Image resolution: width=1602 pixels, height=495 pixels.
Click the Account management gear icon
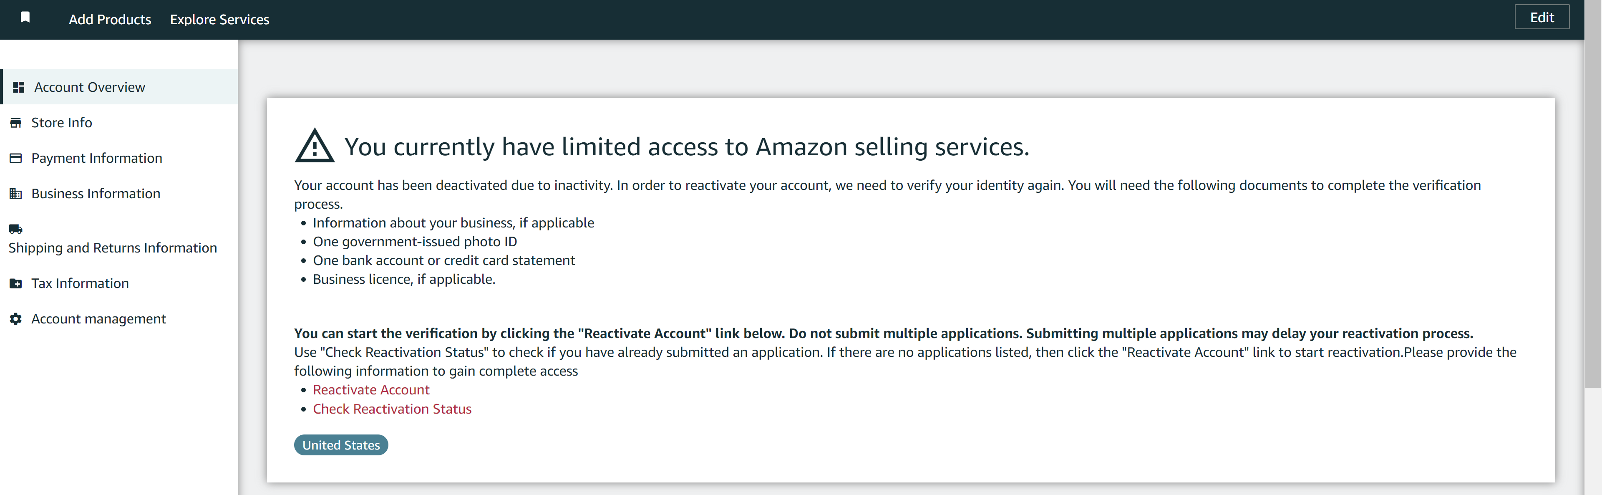click(x=16, y=318)
